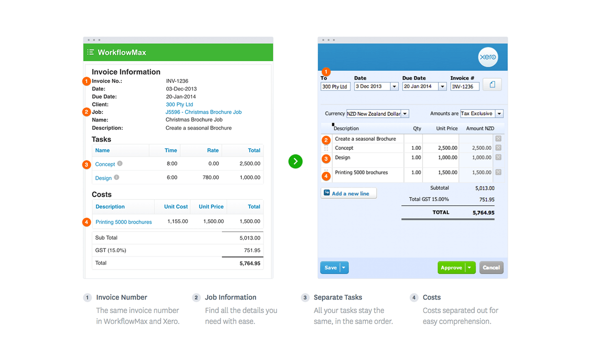The image size is (594, 359).
Task: Click the Xero Qty column header
Action: [x=417, y=128]
